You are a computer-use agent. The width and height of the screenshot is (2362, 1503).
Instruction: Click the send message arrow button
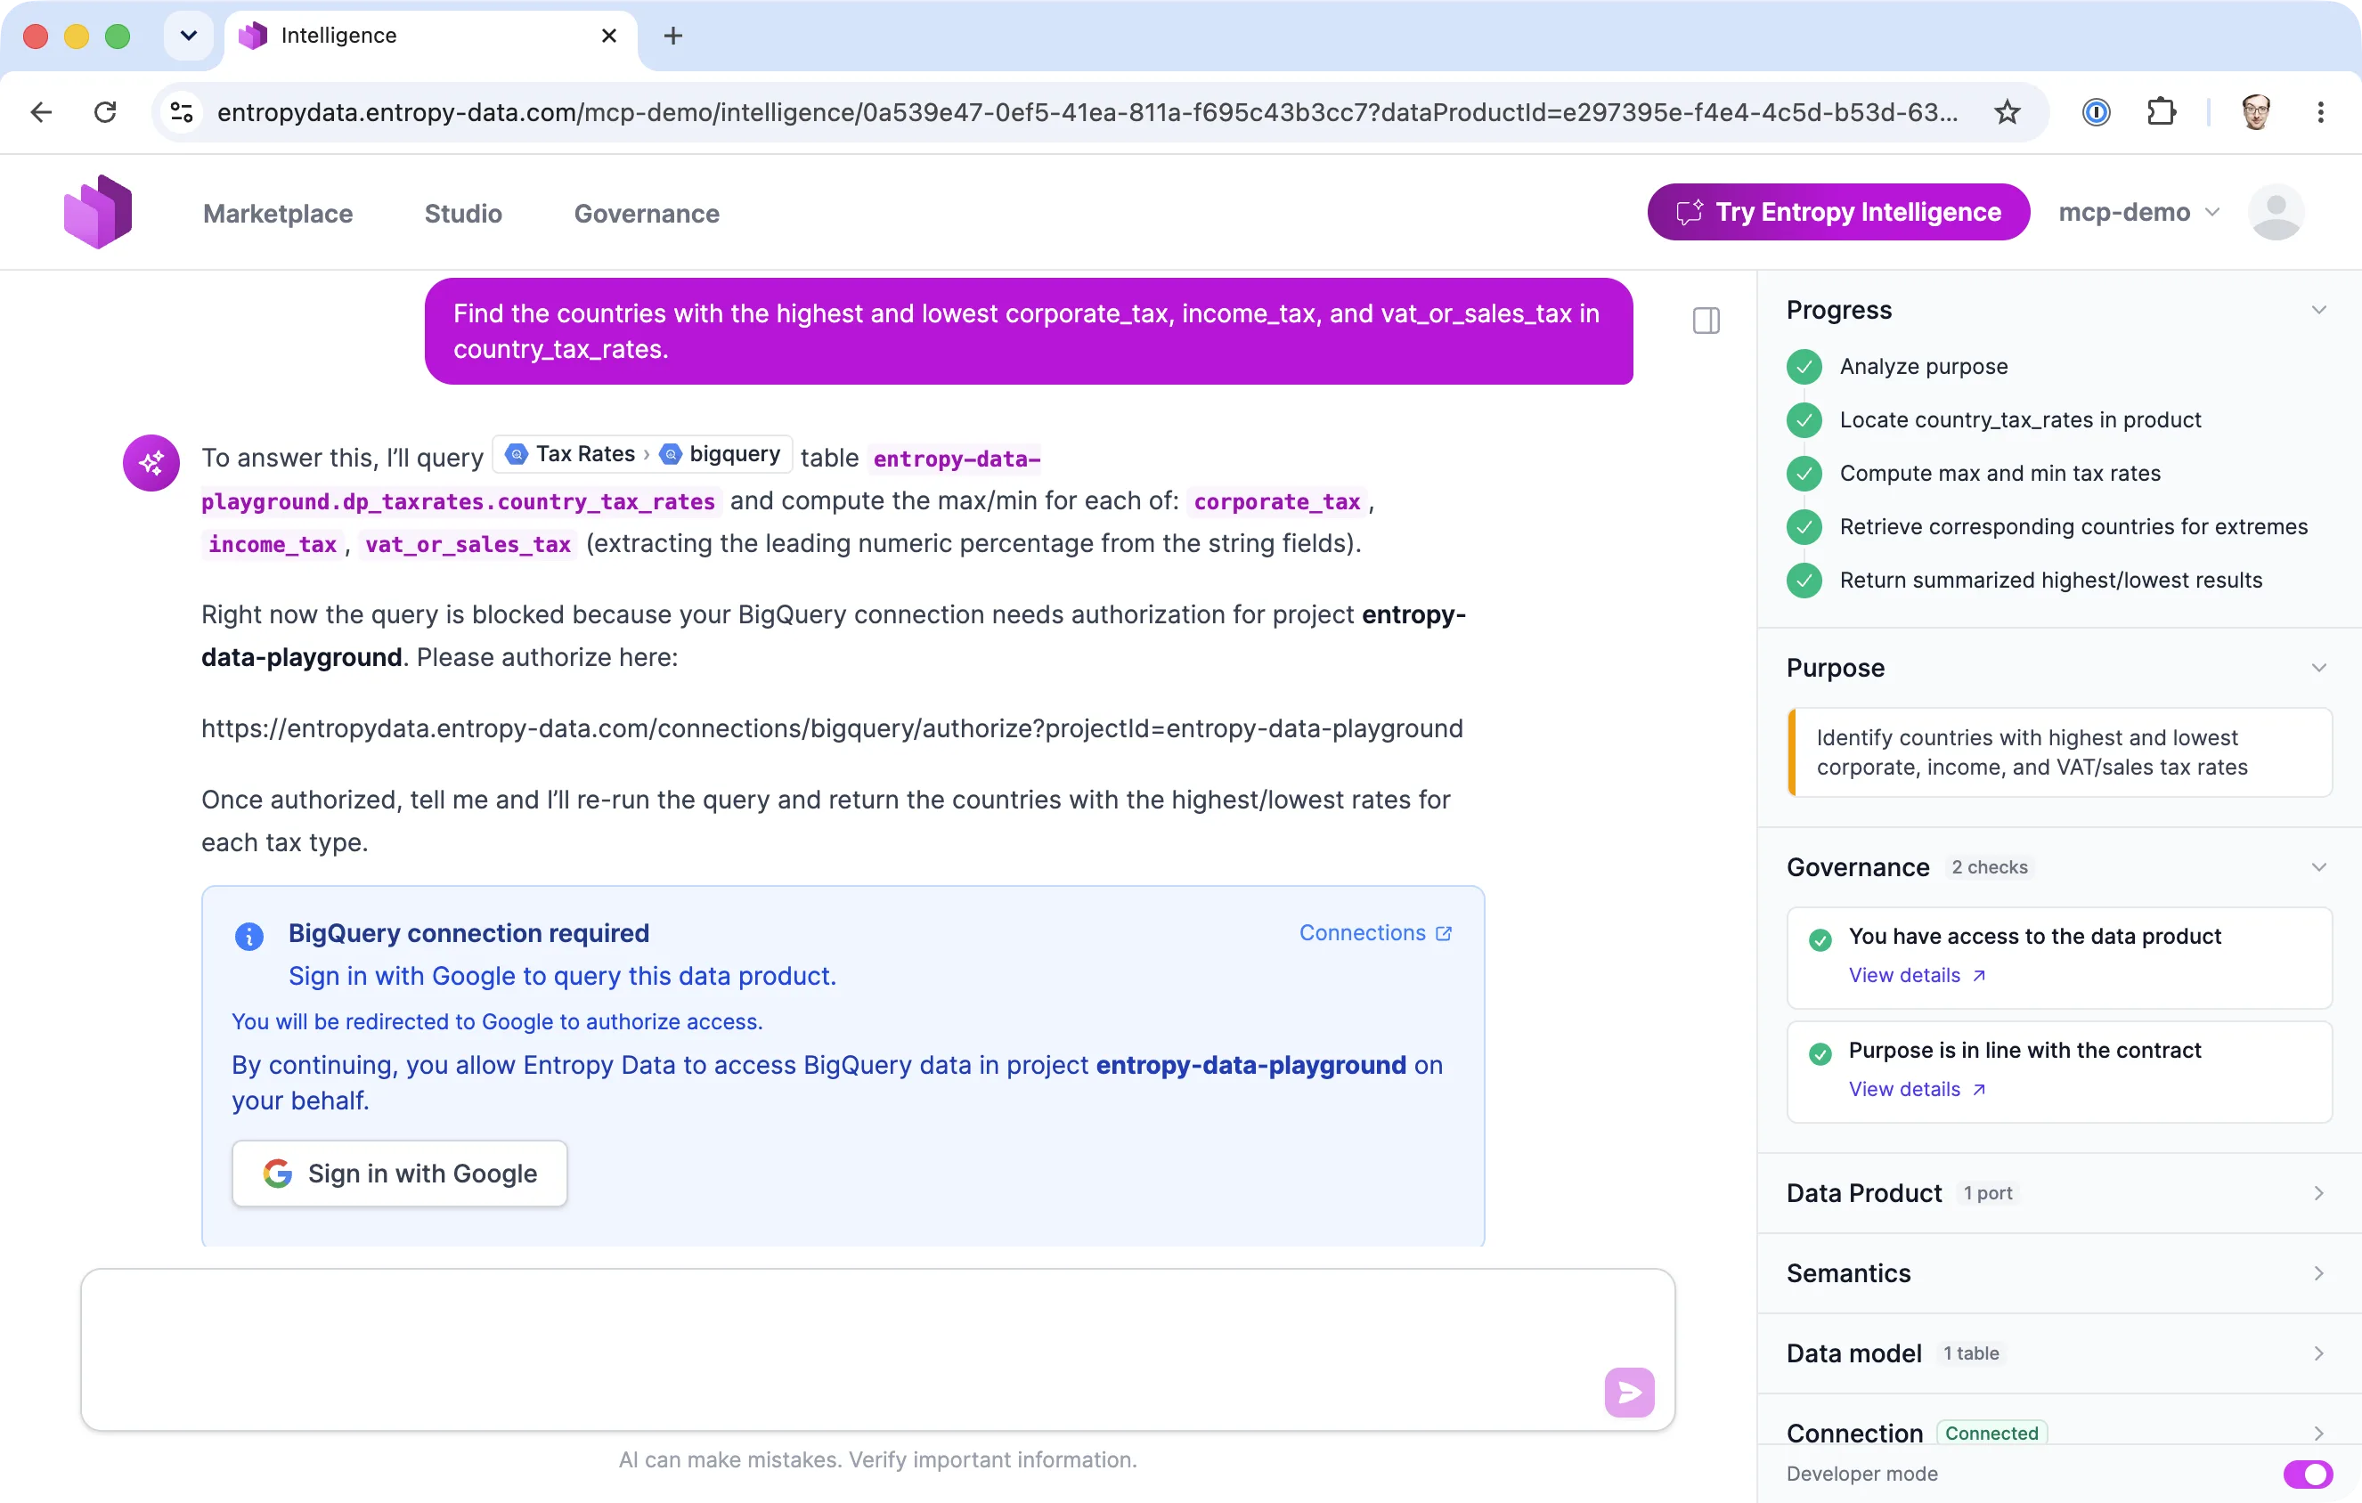pos(1629,1391)
